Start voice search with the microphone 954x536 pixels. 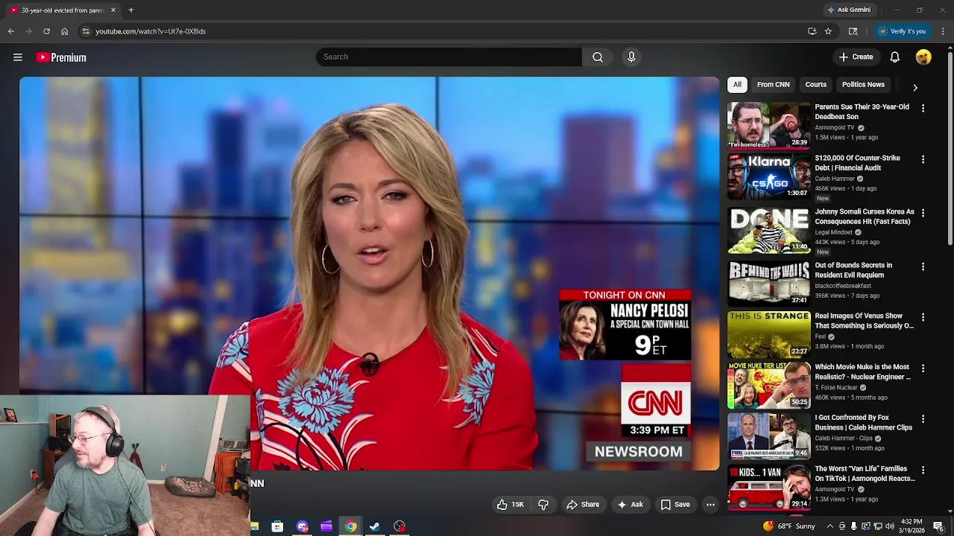click(x=631, y=57)
